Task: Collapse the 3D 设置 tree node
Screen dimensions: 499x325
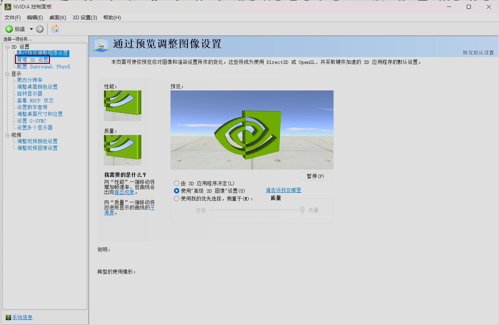Action: pyautogui.click(x=7, y=47)
